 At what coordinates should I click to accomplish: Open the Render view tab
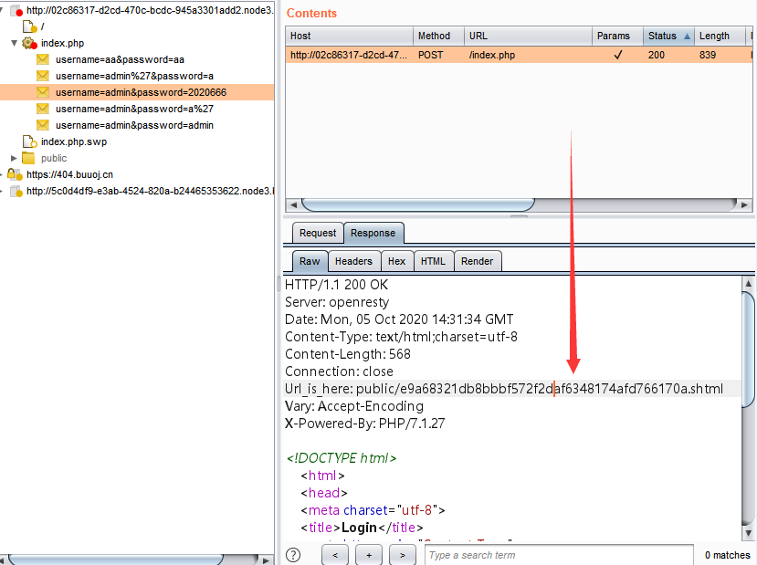click(x=477, y=261)
